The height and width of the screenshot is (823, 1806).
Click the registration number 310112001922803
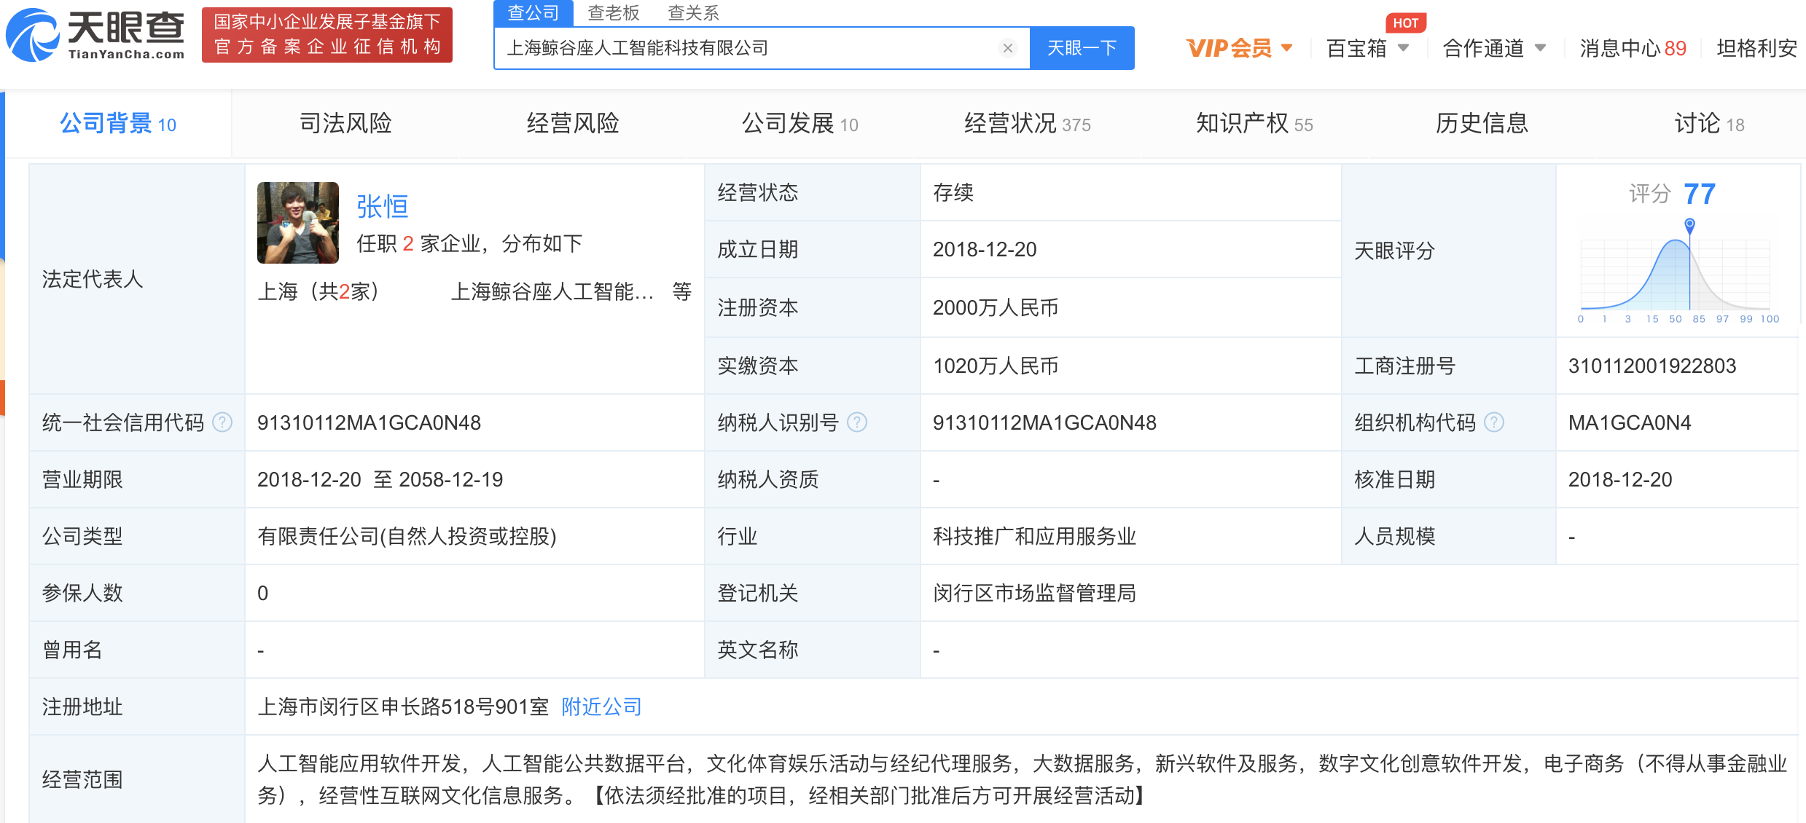[1652, 366]
